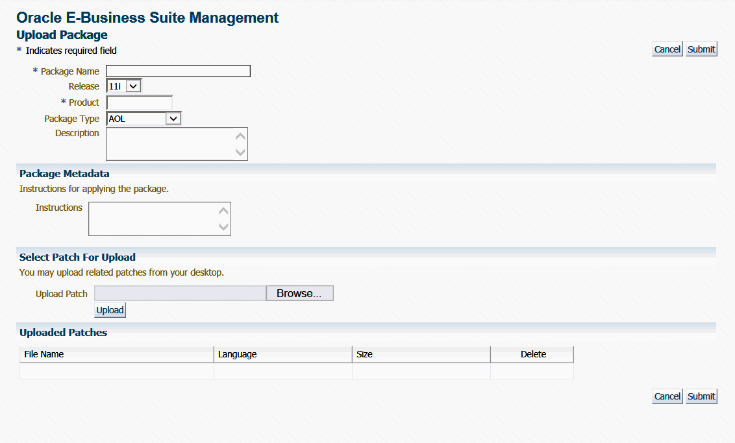Viewport: 735px width, 443px height.
Task: Click the Description box scroll down arrow
Action: [x=240, y=152]
